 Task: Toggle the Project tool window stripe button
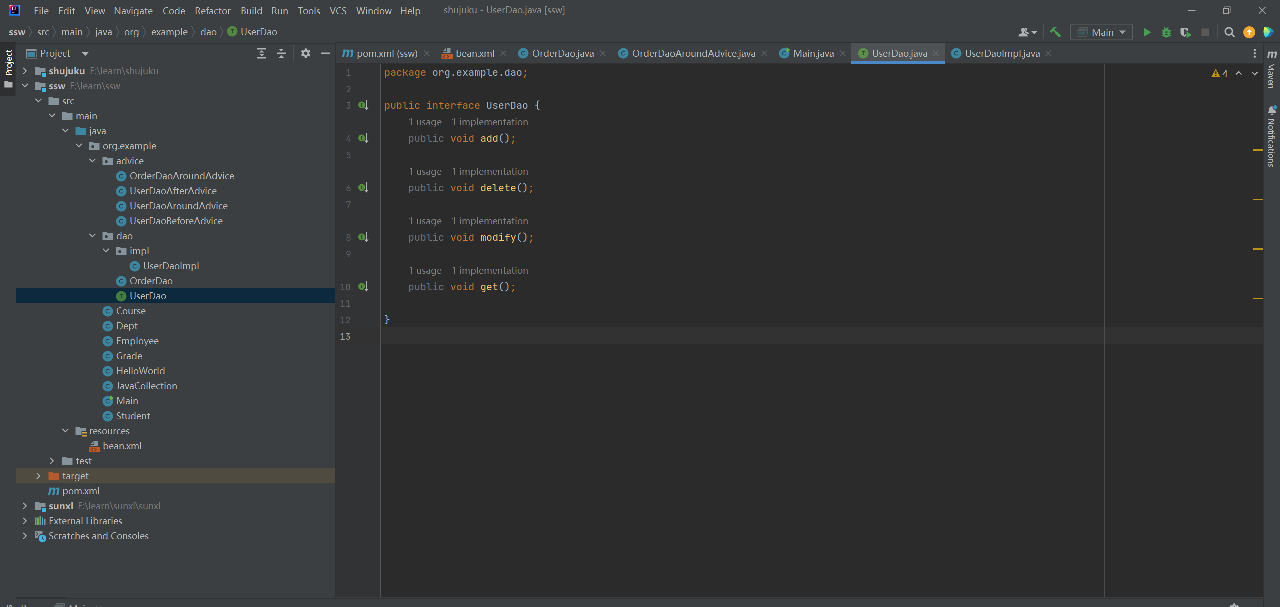point(8,63)
